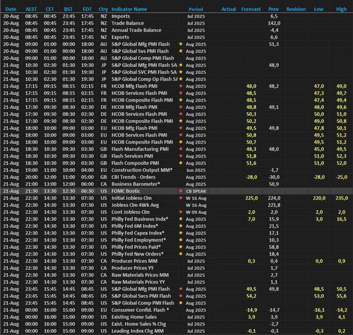Image resolution: width=353 pixels, height=335 pixels.
Task: Click the red star next to Initial Jobless Clm
Action: [181, 198]
